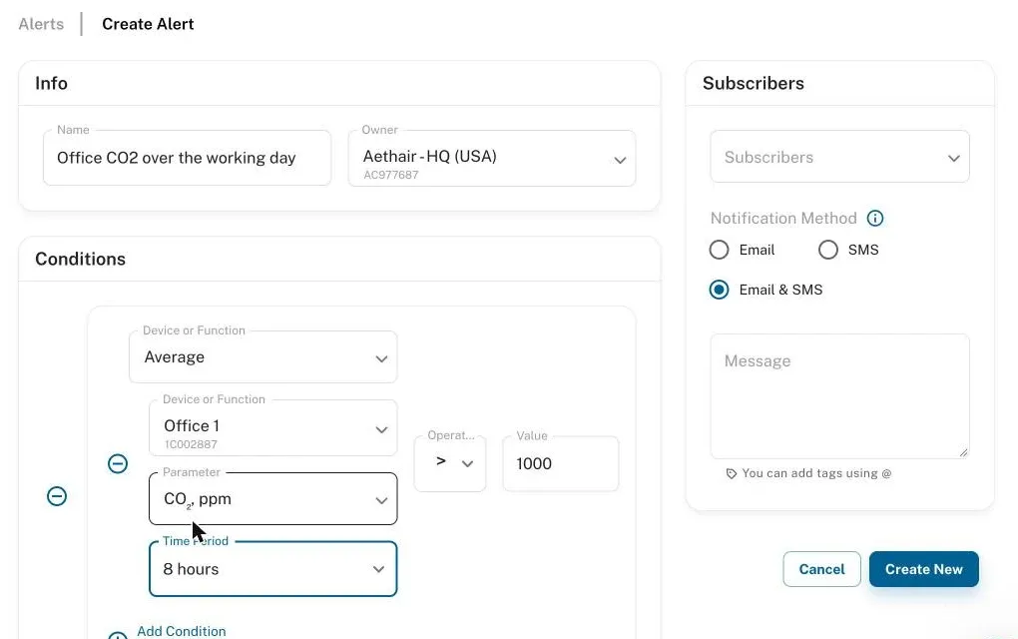Open the Average function dropdown
Viewport: 1018px width, 639px height.
[262, 357]
